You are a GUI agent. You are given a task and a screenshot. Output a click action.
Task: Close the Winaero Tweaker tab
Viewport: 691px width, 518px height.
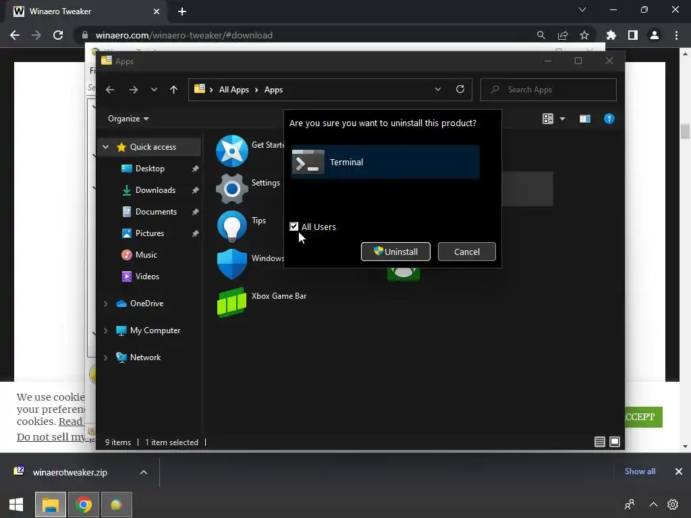point(157,11)
